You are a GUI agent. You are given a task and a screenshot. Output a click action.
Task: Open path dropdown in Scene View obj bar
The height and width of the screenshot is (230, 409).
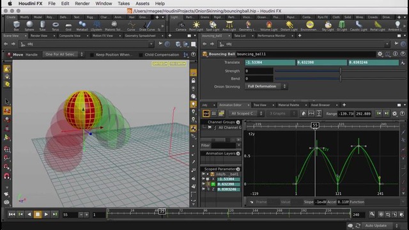click(151, 44)
